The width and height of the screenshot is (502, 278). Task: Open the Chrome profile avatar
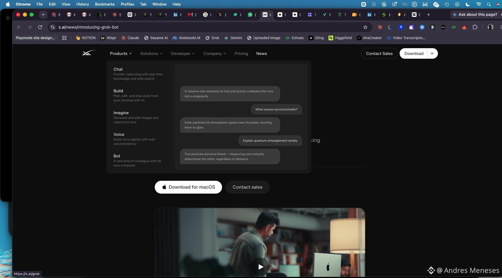(491, 27)
